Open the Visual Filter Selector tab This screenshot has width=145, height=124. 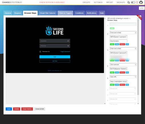[x=48, y=13]
